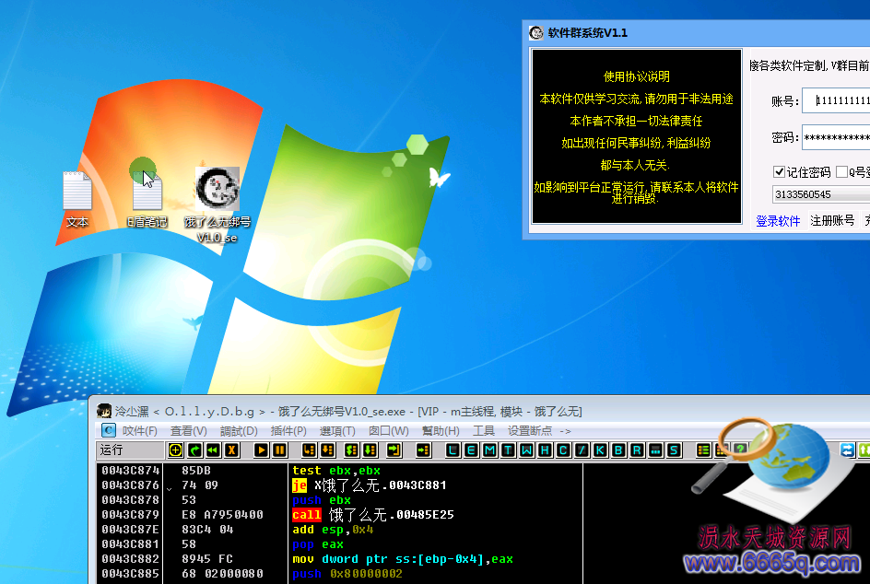Click the orange Run (play) toolbar icon

[x=262, y=450]
